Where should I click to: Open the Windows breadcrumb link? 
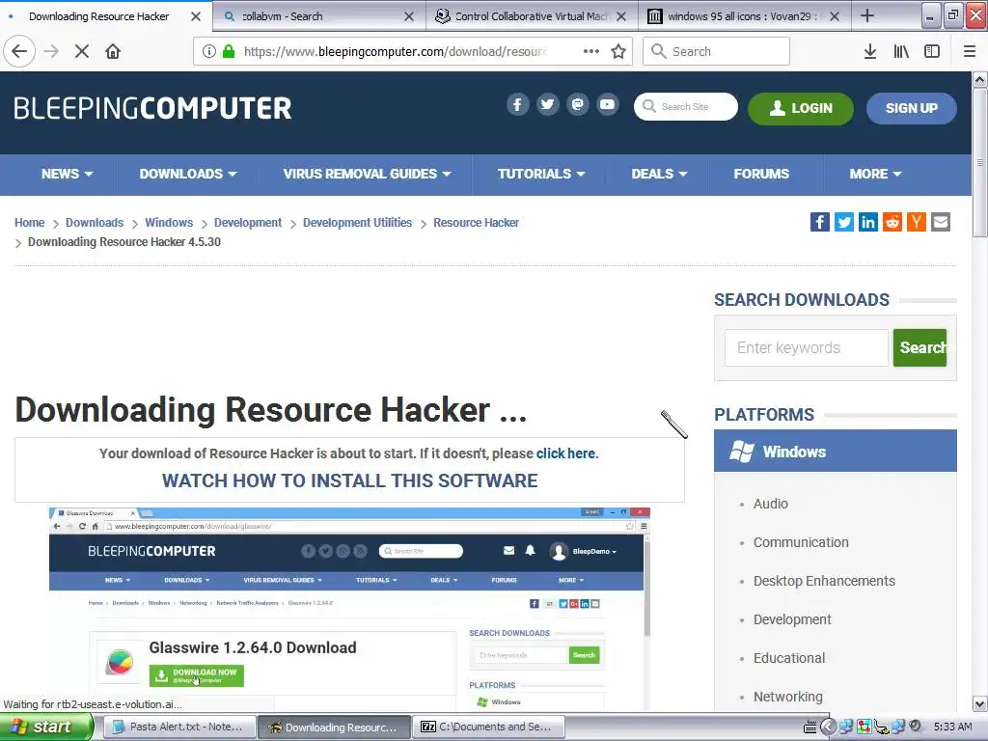169,223
